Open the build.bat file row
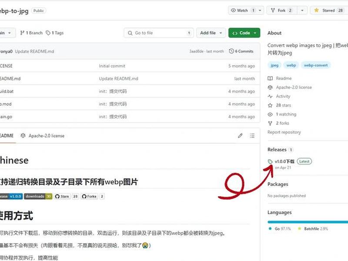Screen dimensions: 348x261 (130, 91)
